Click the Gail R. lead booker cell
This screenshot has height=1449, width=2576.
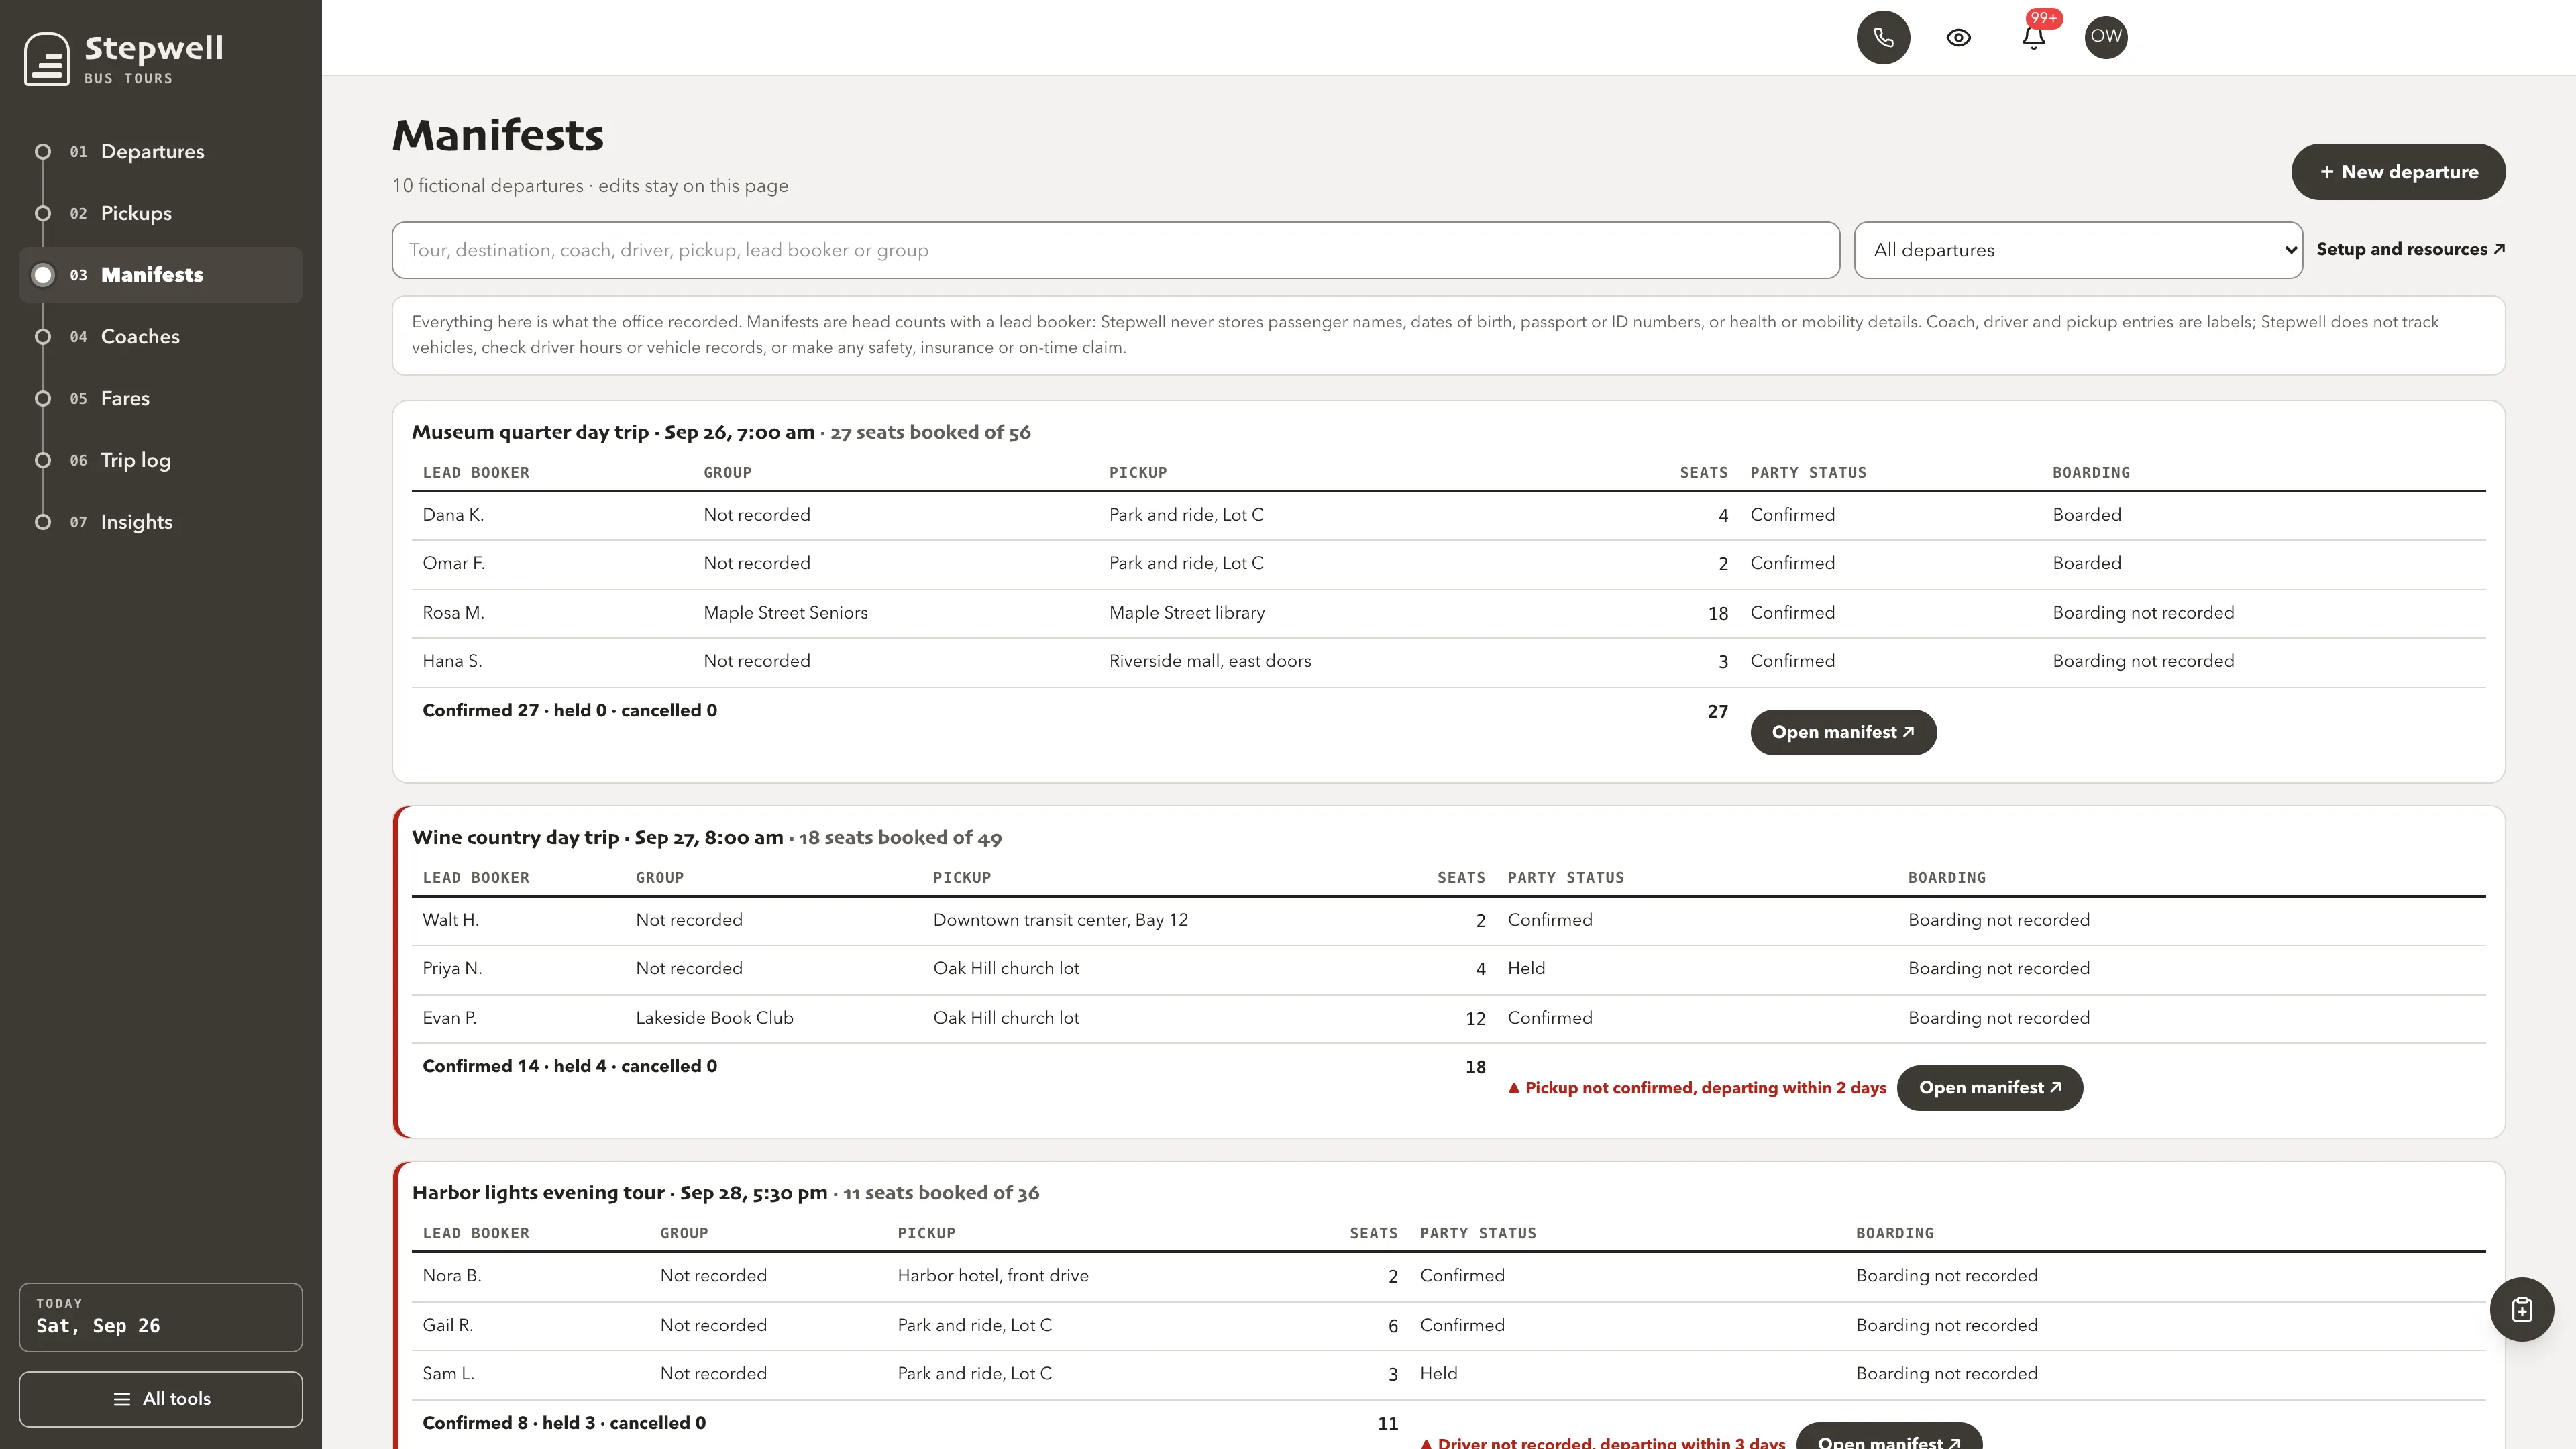[x=447, y=1325]
